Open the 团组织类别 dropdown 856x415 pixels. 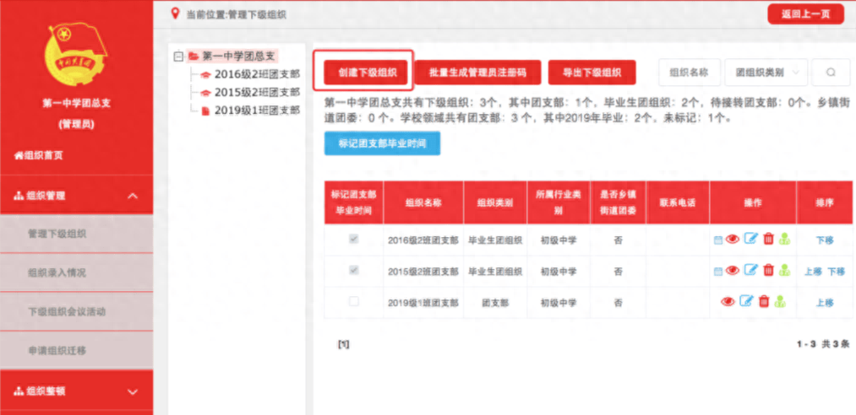tap(766, 73)
